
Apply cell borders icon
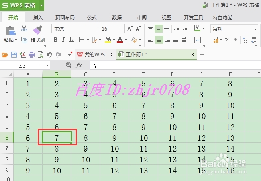[82, 40]
